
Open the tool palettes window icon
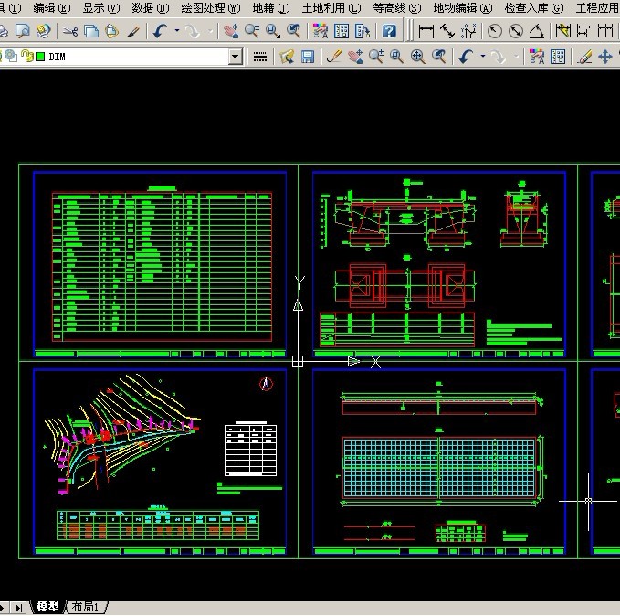(363, 31)
